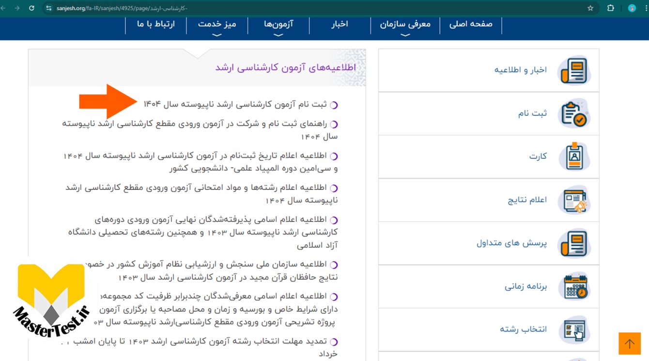The height and width of the screenshot is (361, 649).
Task: Expand the آزمون‌ها menu
Action: [278, 24]
